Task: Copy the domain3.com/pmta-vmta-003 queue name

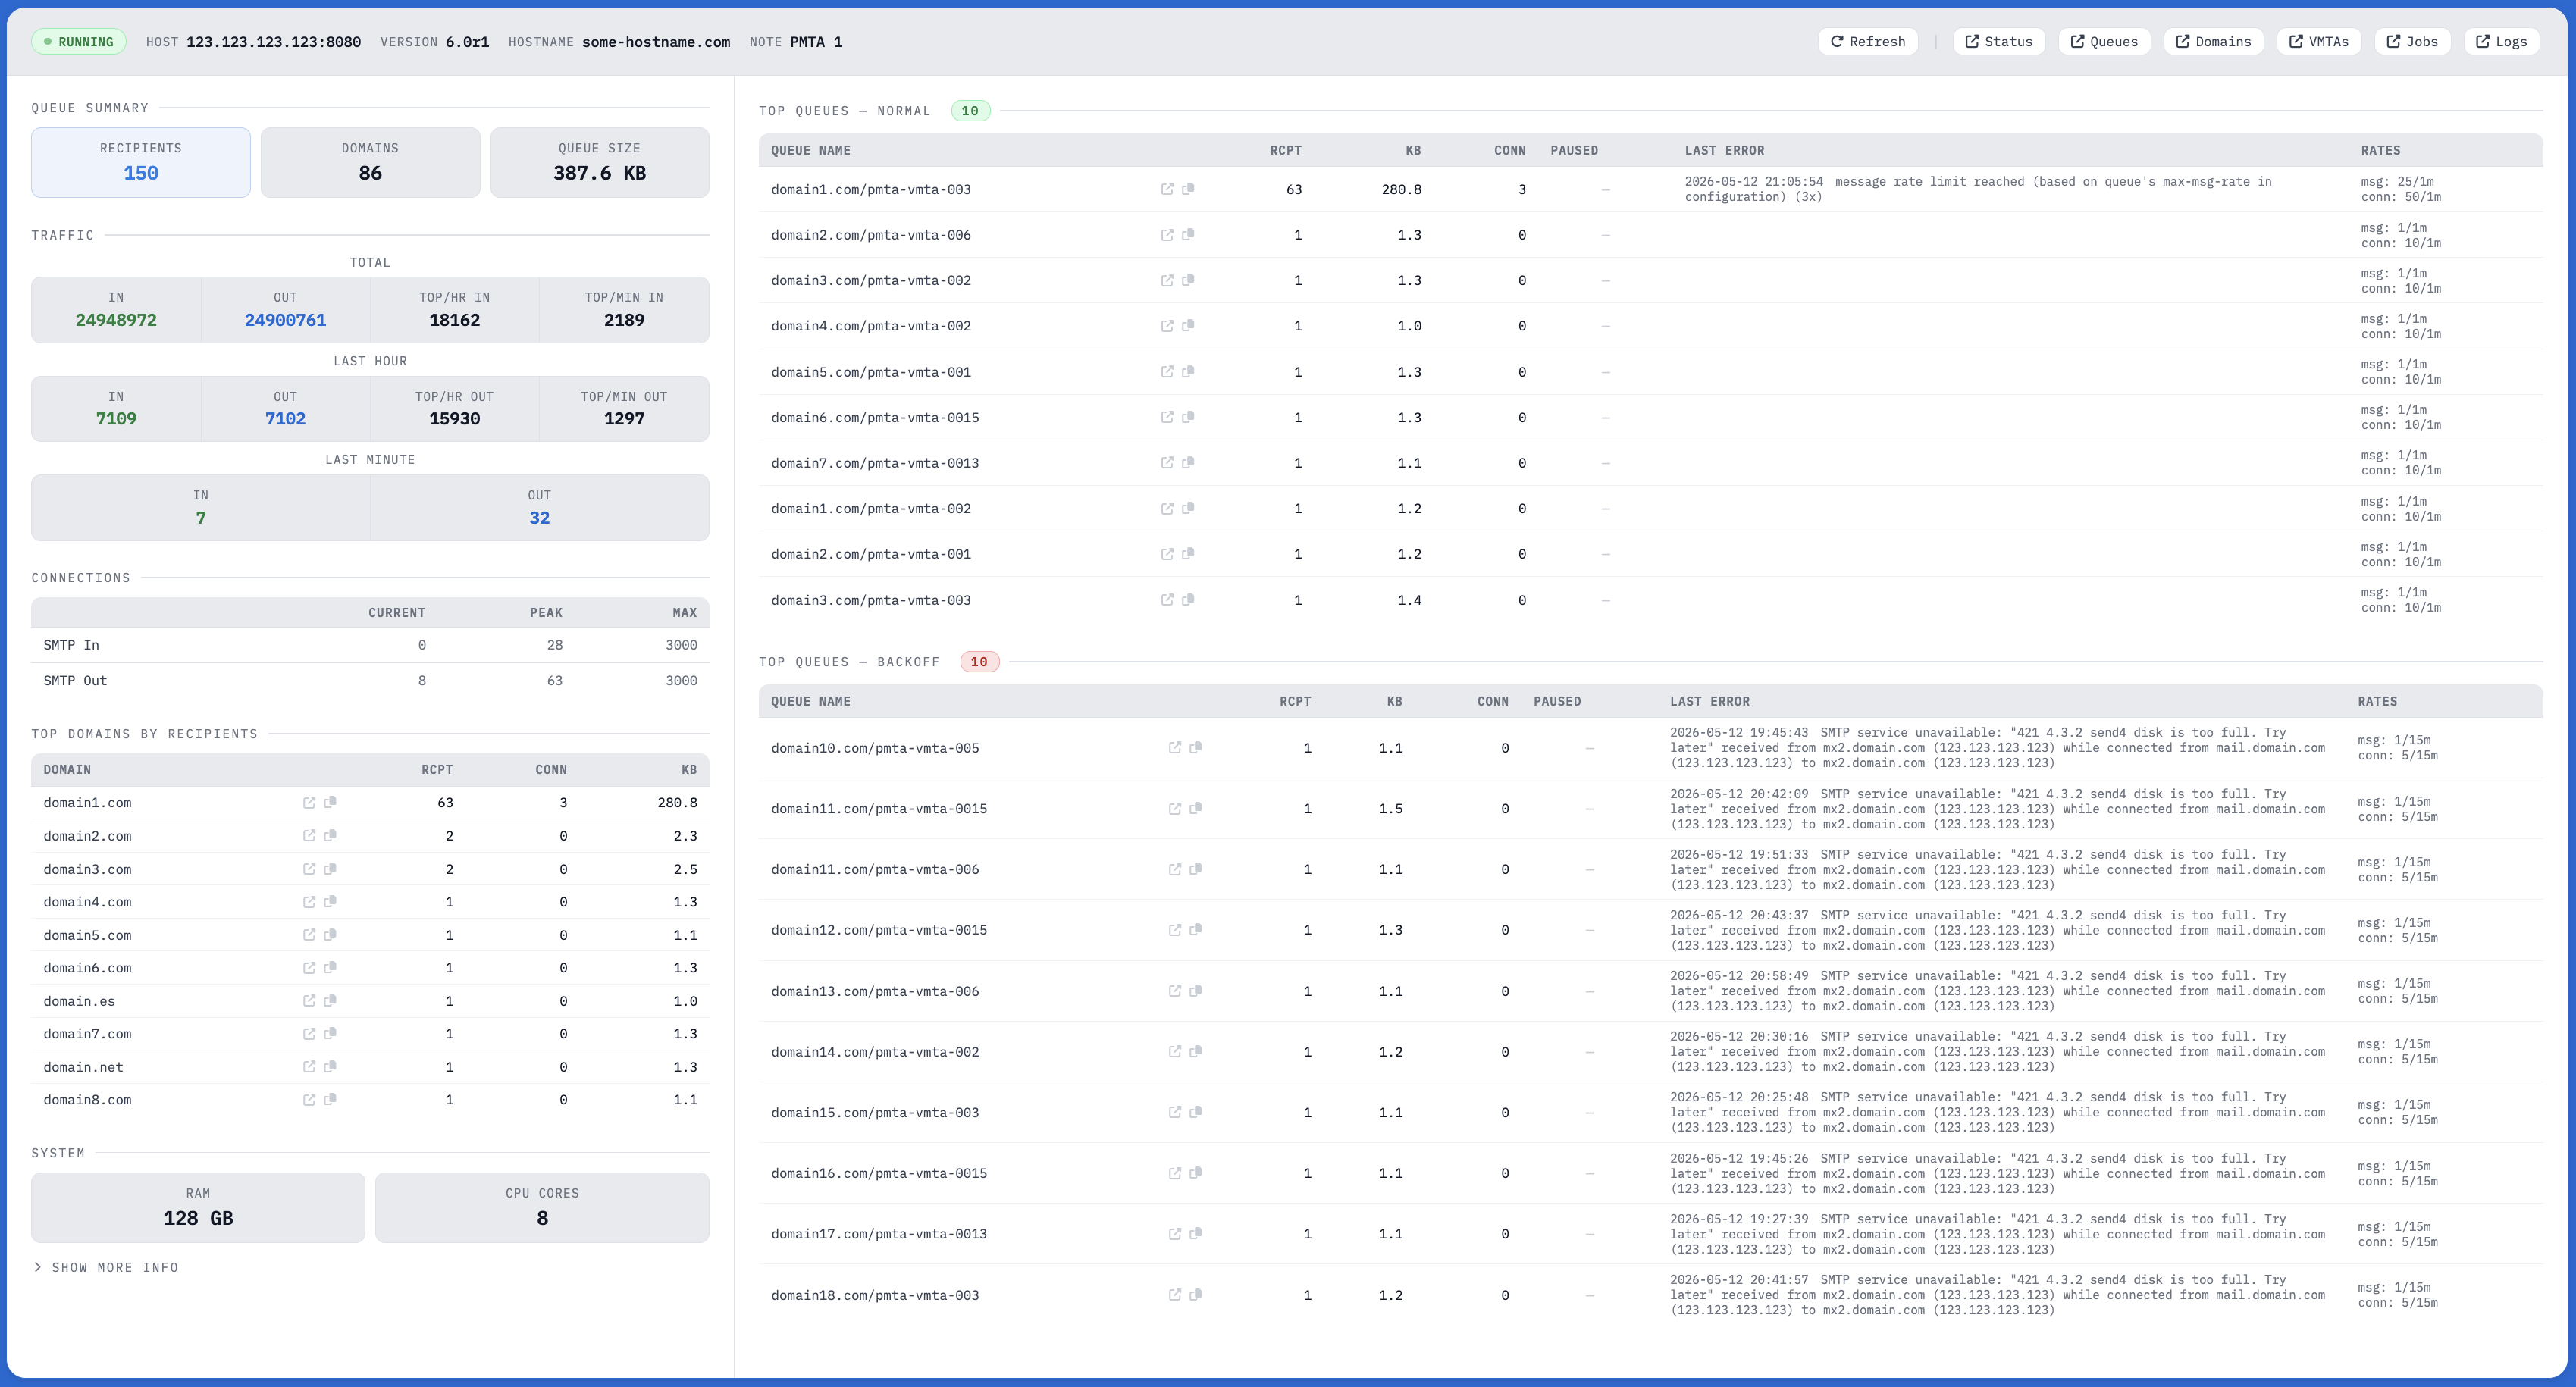Action: (x=1188, y=600)
